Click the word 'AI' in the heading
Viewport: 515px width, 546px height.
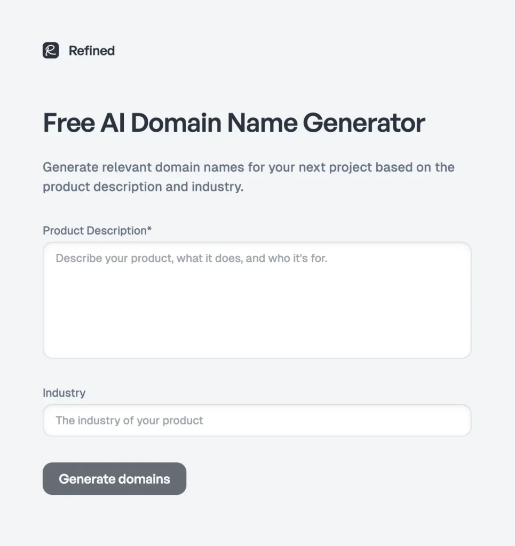point(113,123)
